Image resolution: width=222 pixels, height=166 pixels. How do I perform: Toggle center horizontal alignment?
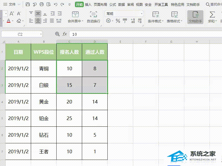coord(38,21)
